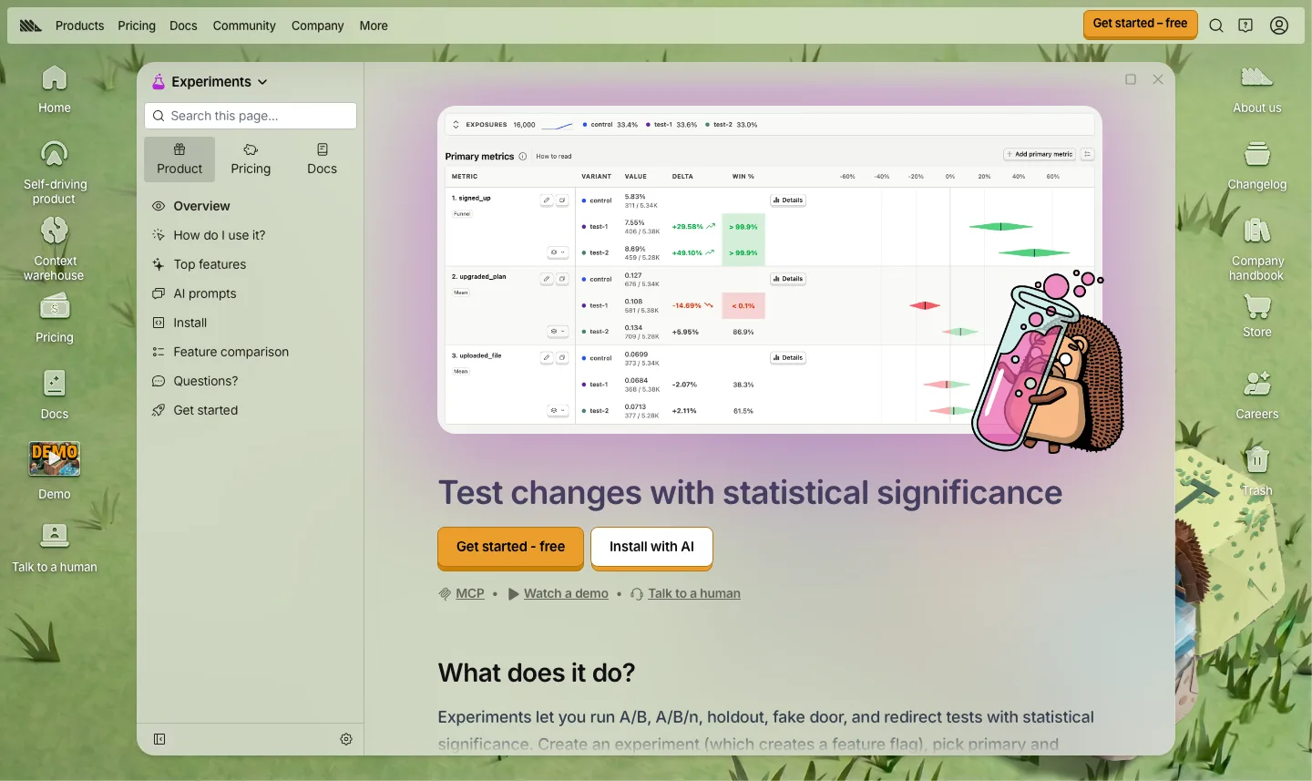Follow the Talk to a human link below hero
Image resolution: width=1312 pixels, height=781 pixels.
694,593
